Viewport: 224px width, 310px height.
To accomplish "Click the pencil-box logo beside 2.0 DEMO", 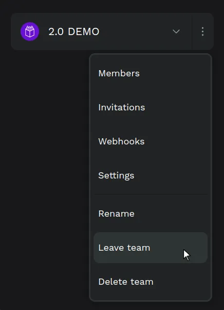I will (30, 31).
